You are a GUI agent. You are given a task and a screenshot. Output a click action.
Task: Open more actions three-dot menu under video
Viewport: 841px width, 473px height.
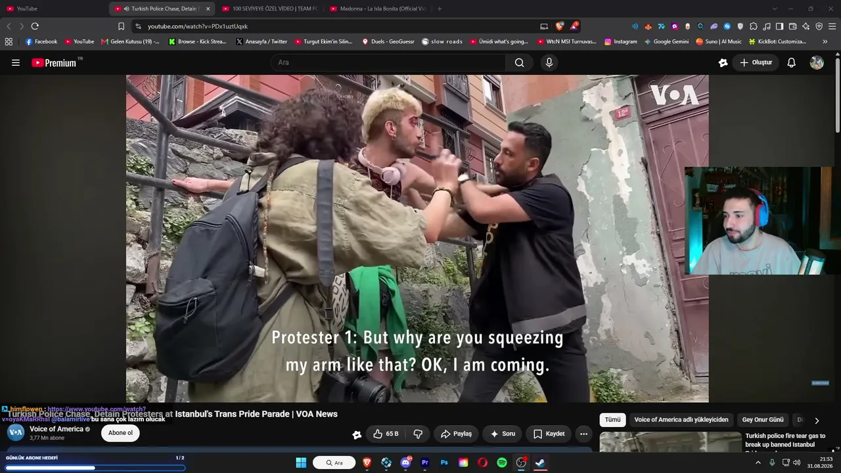tap(583, 434)
